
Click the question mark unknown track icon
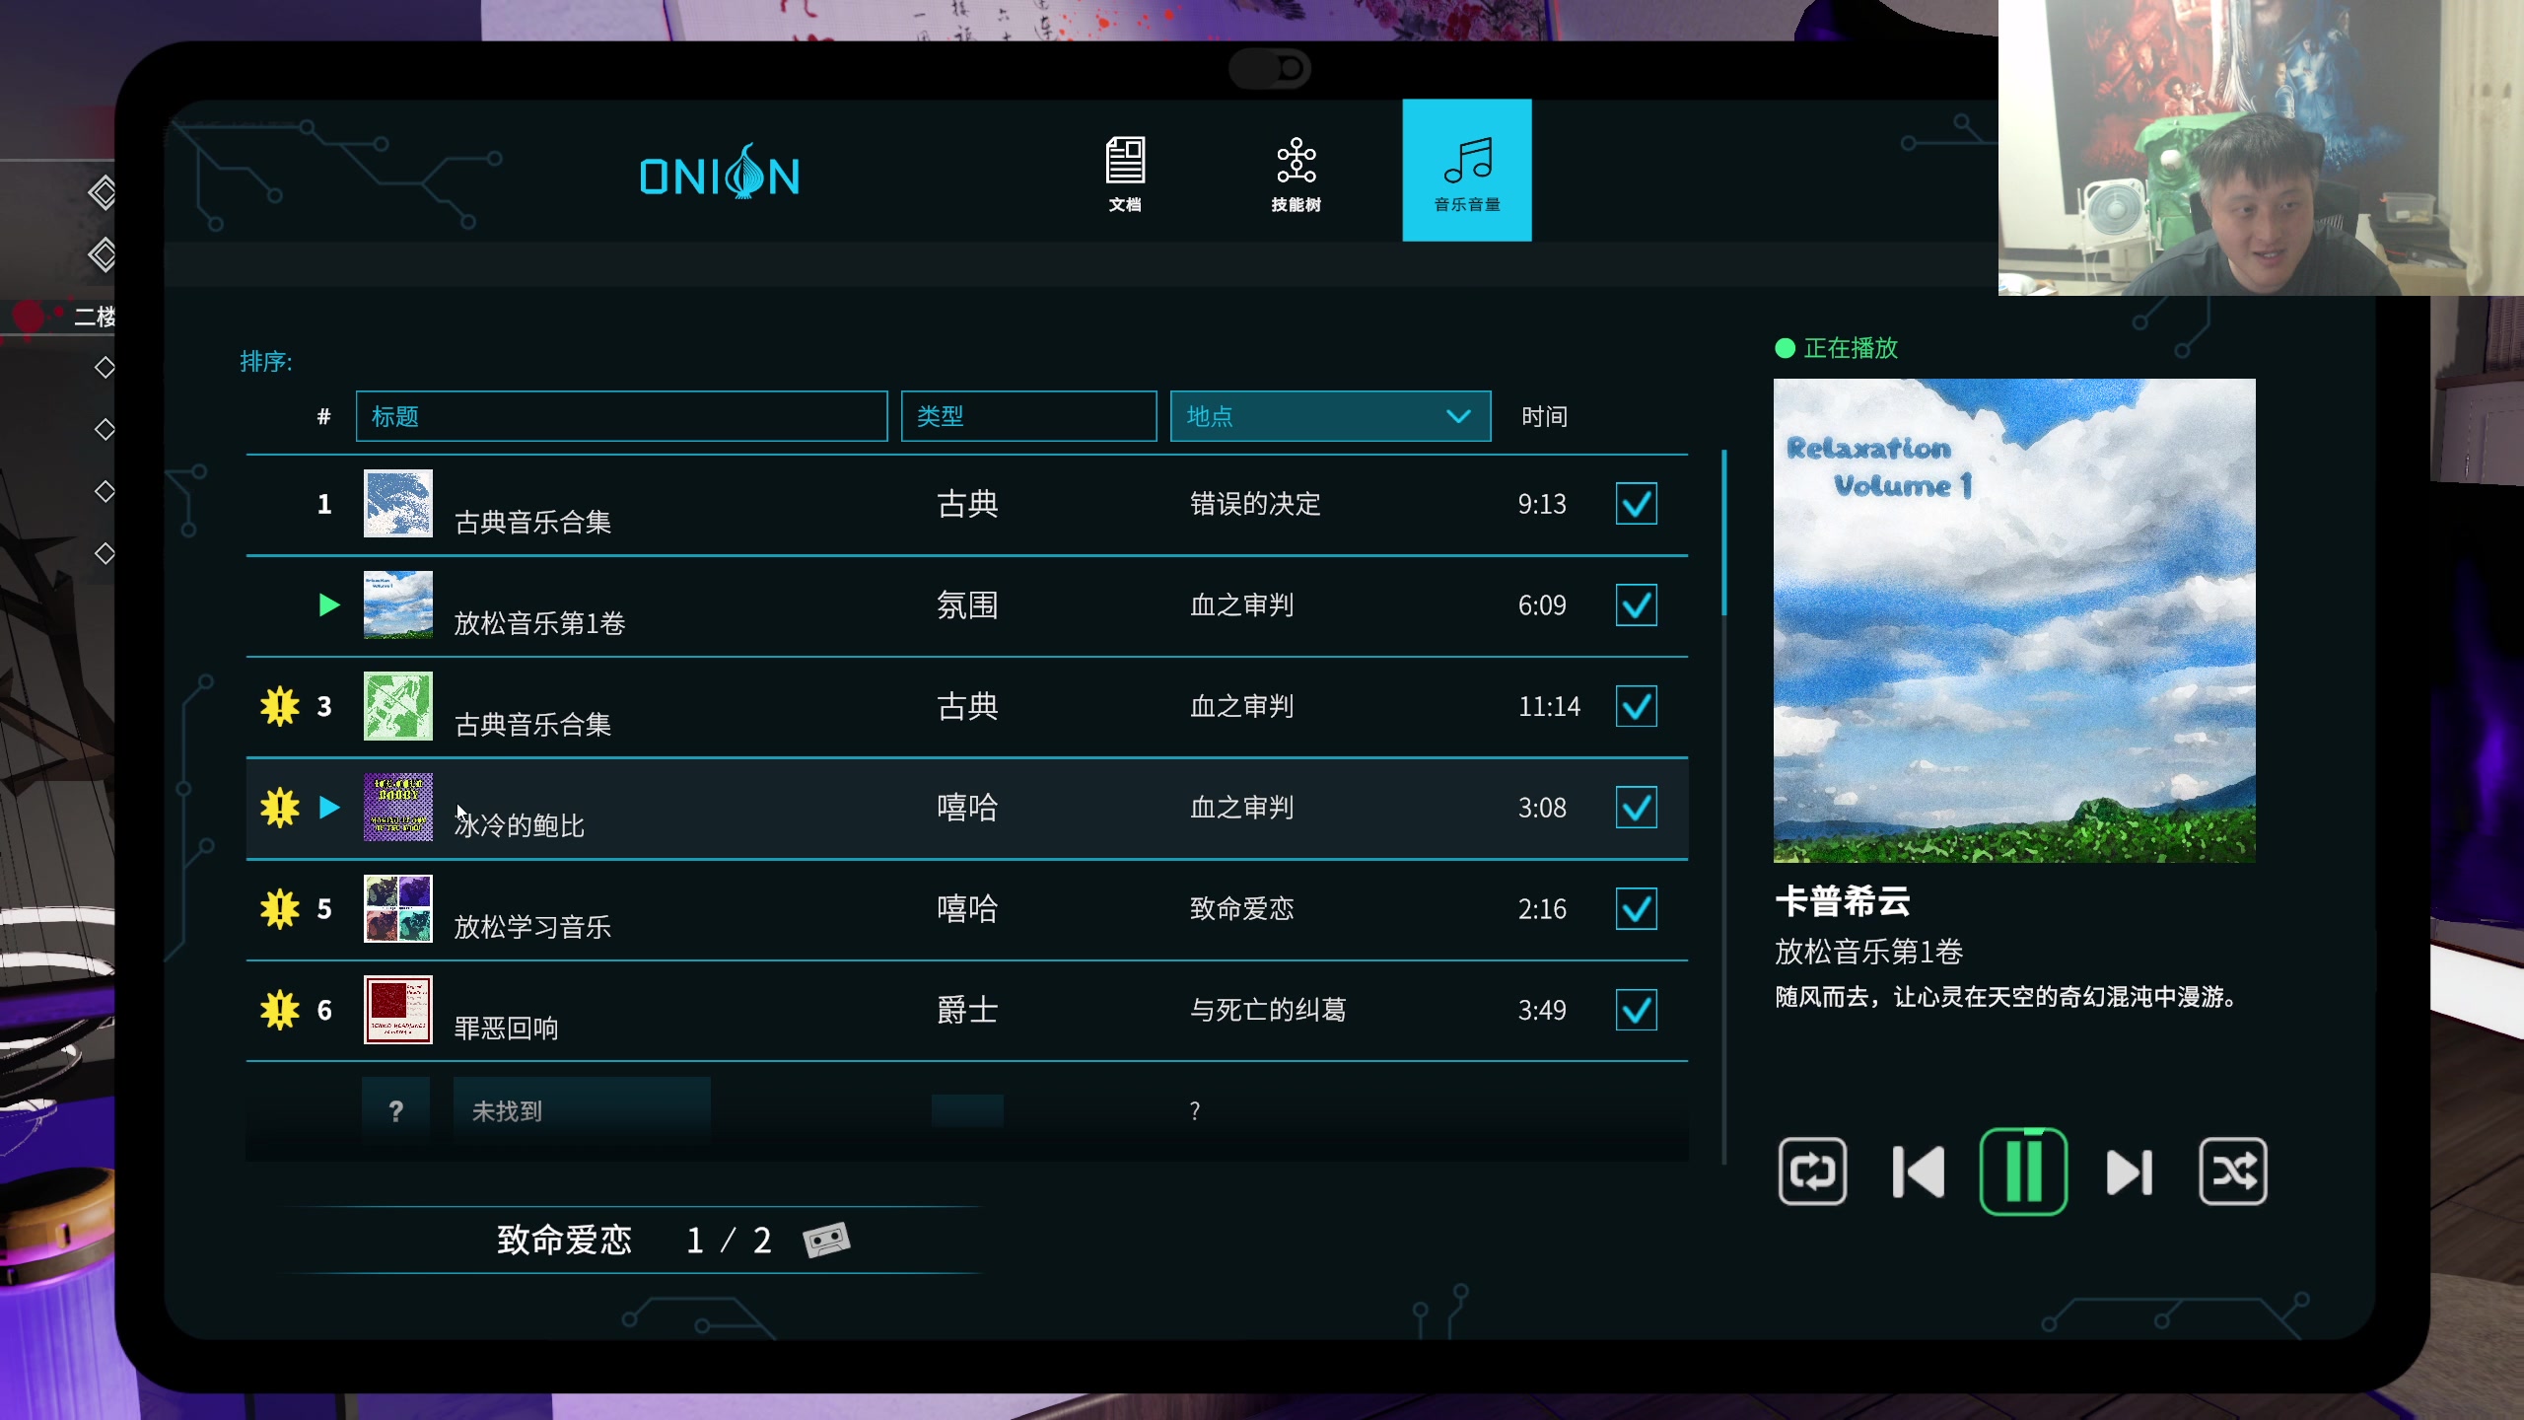tap(396, 1111)
